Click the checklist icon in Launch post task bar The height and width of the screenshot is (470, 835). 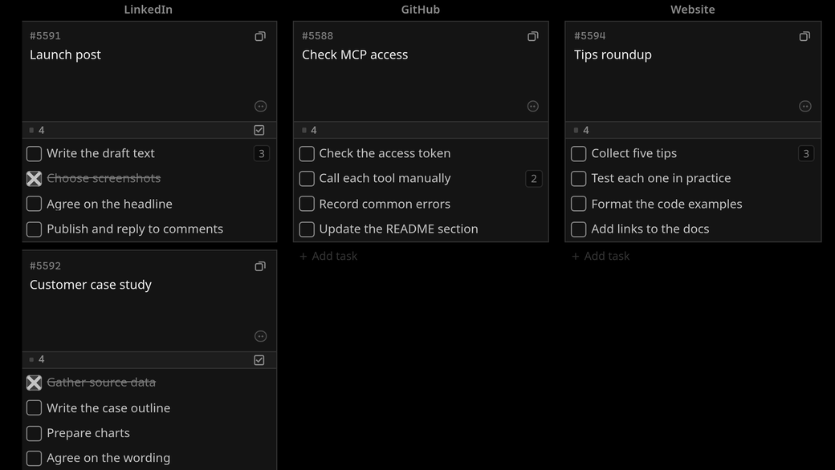[x=259, y=130]
